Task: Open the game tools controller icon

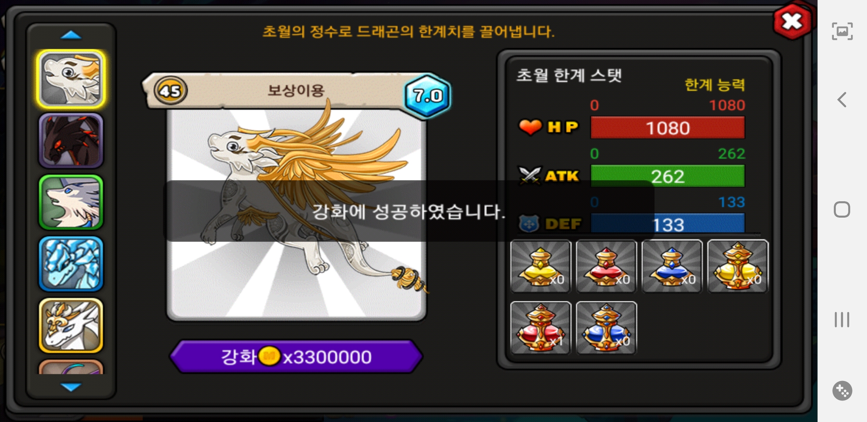Action: click(842, 390)
